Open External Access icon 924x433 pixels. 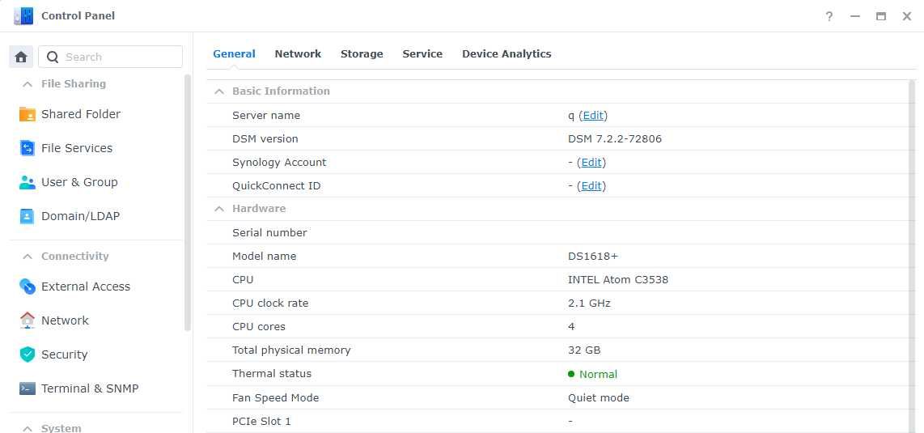(28, 287)
